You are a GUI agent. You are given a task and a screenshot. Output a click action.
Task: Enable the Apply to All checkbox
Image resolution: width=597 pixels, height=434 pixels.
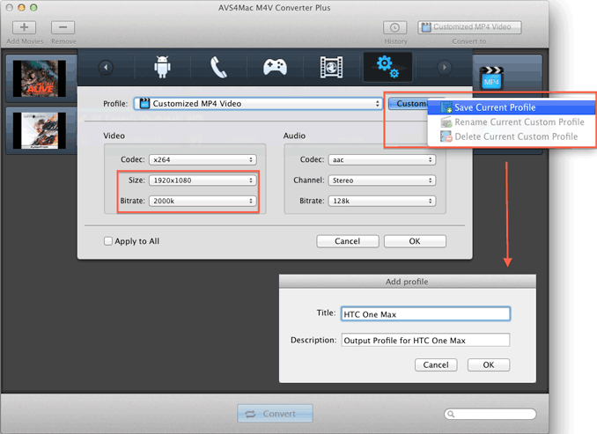(108, 241)
